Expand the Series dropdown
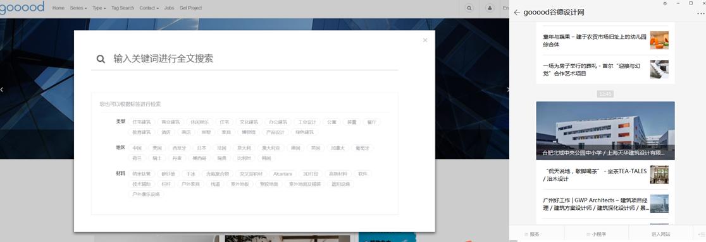This screenshot has height=242, width=706. click(78, 8)
